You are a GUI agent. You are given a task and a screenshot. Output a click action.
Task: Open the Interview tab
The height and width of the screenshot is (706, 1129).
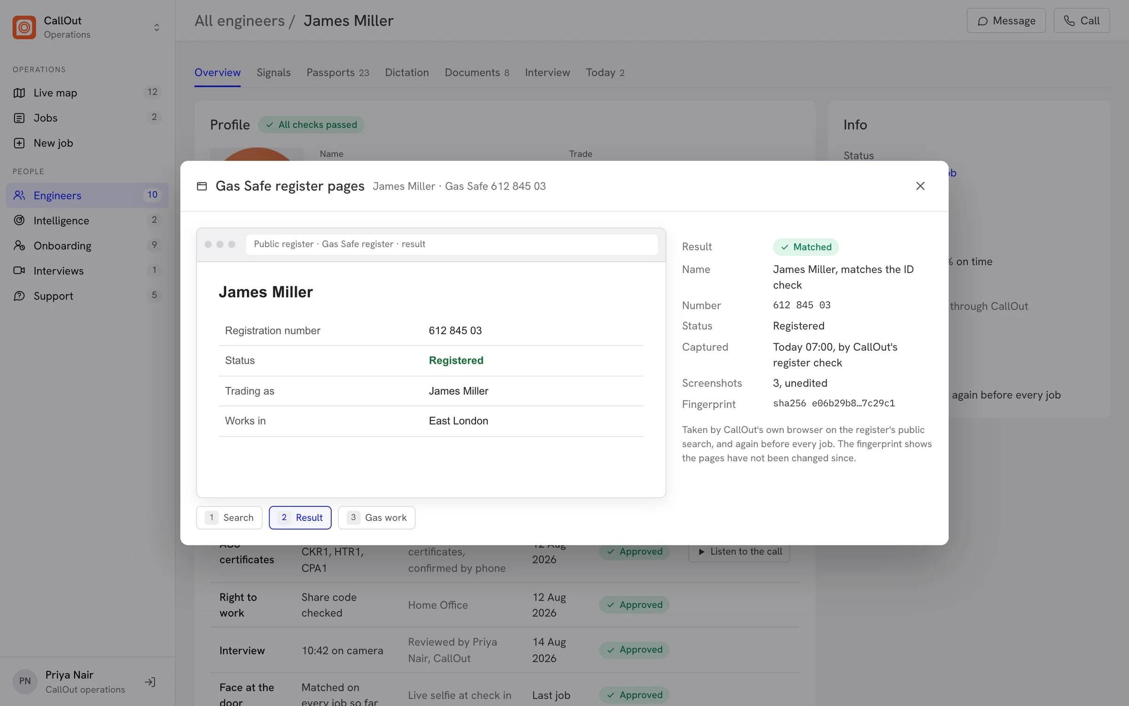[547, 72]
